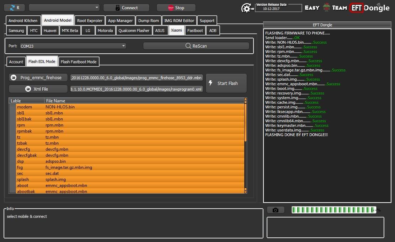This screenshot has height=242, width=395.
Task: Open the Dump Rom tab
Action: pyautogui.click(x=148, y=21)
